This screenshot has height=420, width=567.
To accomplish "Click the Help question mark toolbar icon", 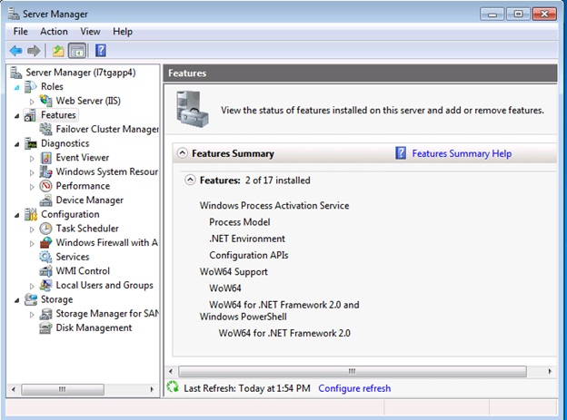I will click(101, 51).
